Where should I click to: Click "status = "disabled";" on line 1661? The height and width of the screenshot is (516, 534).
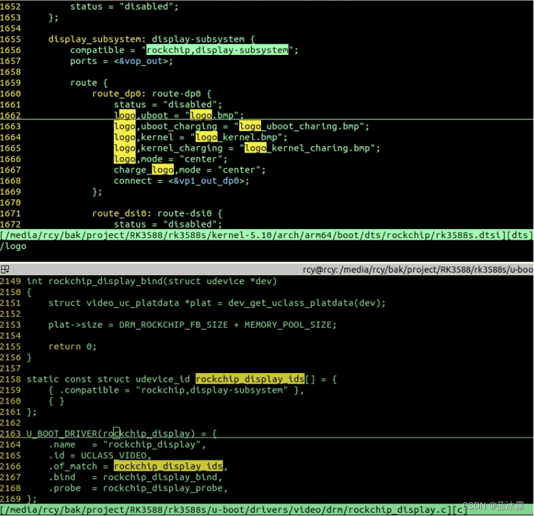point(168,105)
